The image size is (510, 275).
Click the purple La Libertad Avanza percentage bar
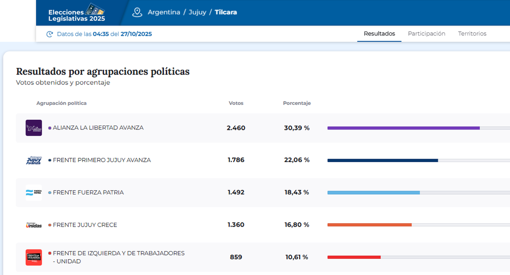pos(403,128)
